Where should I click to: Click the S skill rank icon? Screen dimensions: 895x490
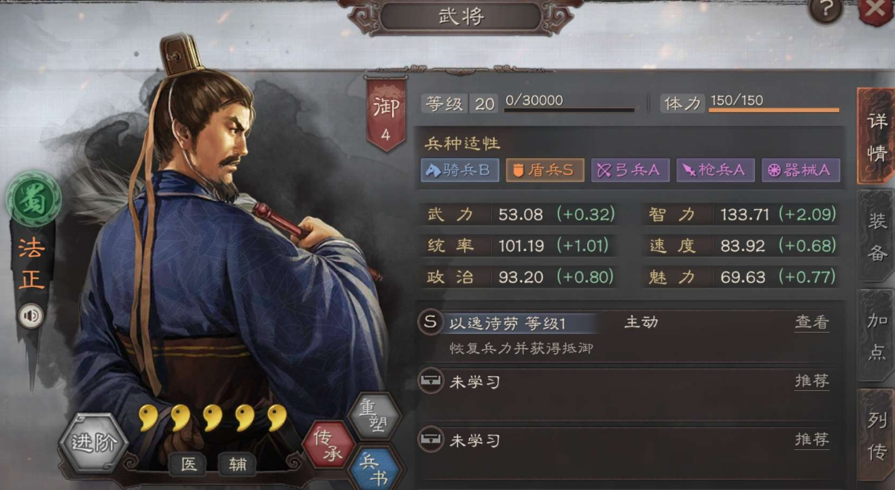click(x=429, y=322)
